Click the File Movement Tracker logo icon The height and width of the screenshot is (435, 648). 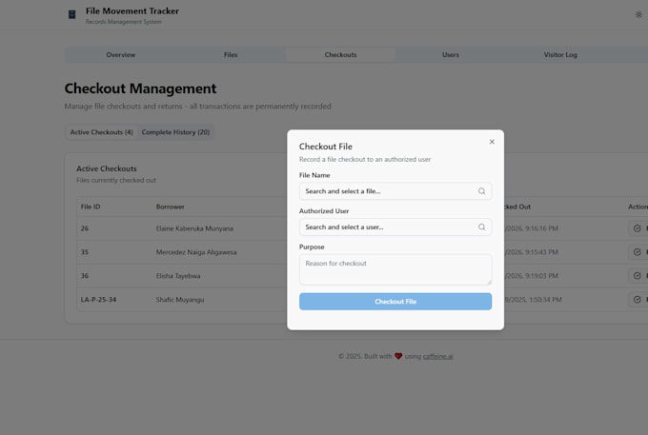tap(71, 14)
